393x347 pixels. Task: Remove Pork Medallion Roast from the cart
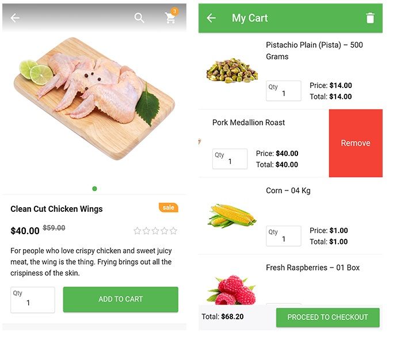(356, 143)
